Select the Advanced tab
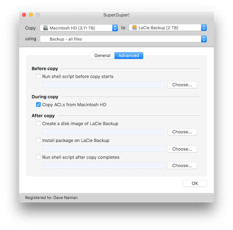233x230 pixels. coord(129,56)
